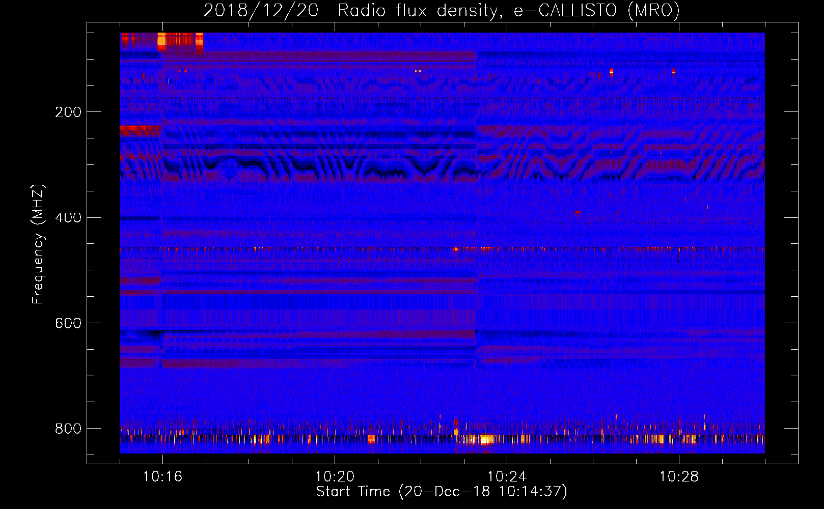
Task: Click the 'Start Time (20-Dec-18 10:14:37)' axis label
Action: coord(442,492)
